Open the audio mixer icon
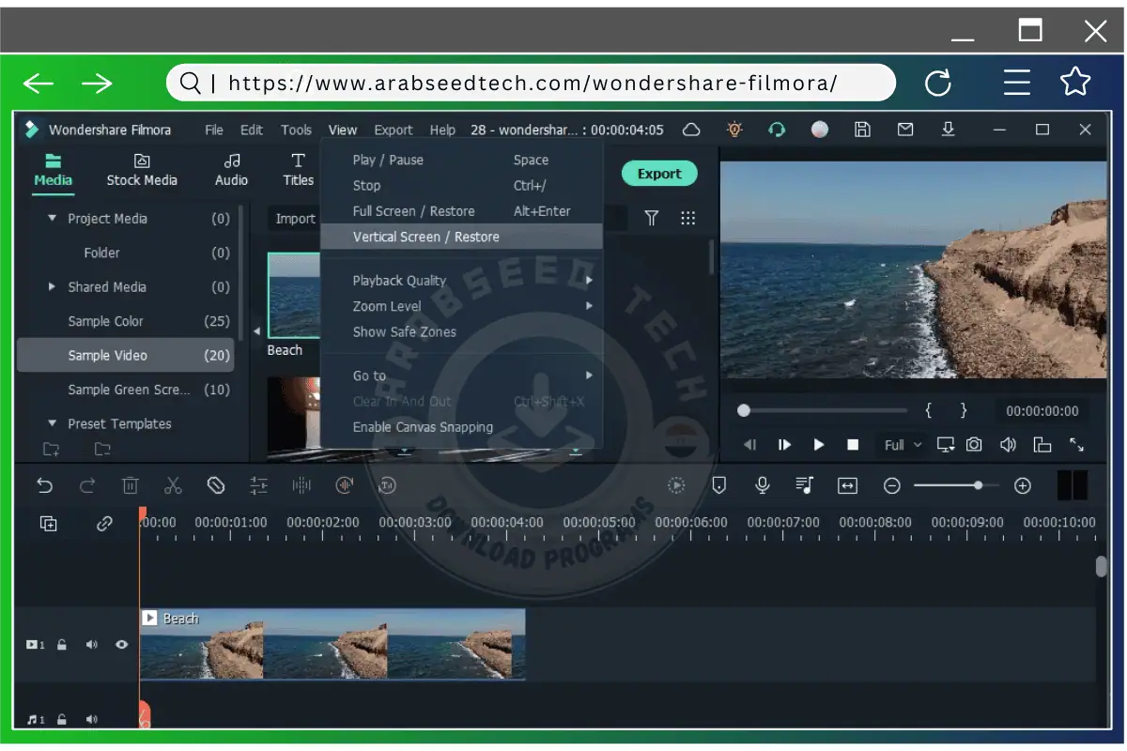This screenshot has width=1127, height=751. pos(803,485)
